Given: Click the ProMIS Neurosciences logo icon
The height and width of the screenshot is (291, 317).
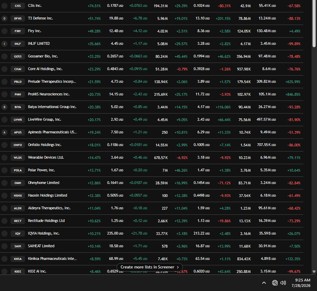Looking at the screenshot, I should tap(4, 94).
